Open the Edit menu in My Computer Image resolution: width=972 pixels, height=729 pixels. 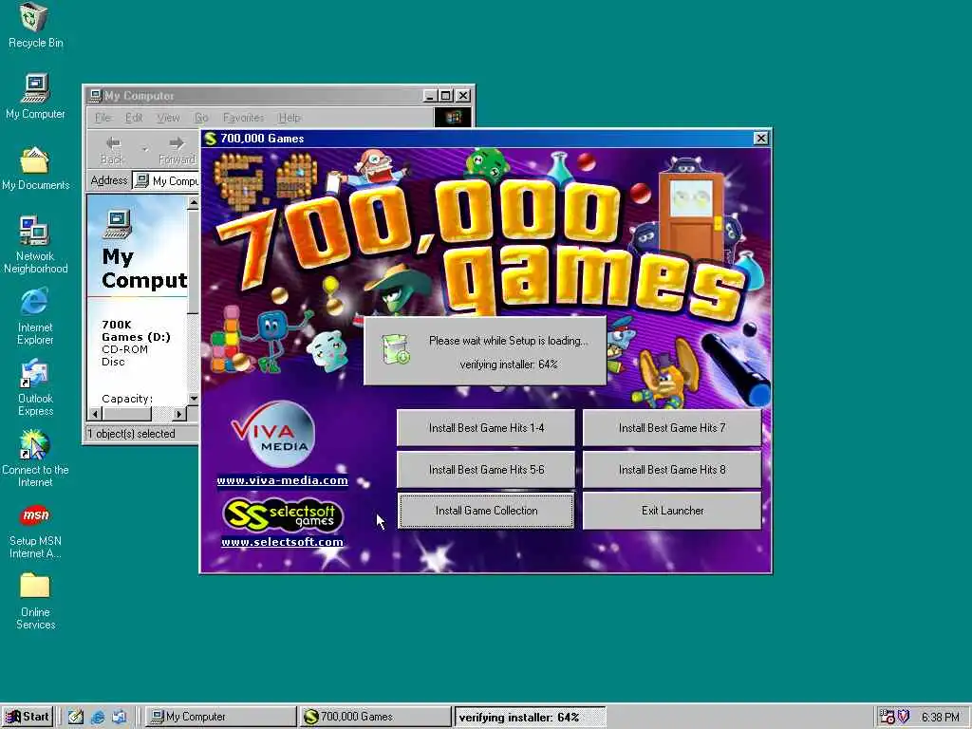133,117
